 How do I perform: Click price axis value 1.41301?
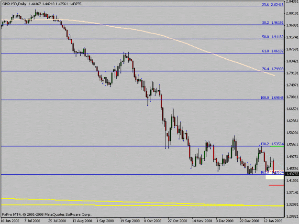292,181
